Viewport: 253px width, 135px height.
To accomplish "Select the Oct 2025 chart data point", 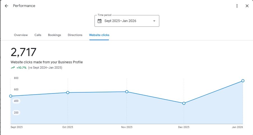I will point(68,93).
